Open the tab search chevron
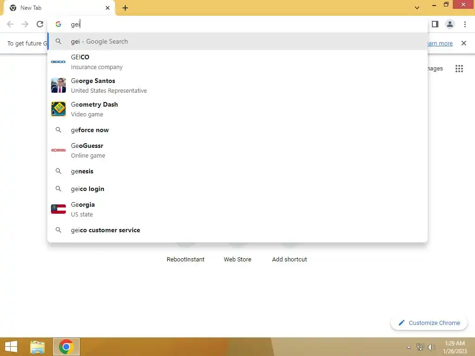The image size is (475, 356). [x=417, y=8]
